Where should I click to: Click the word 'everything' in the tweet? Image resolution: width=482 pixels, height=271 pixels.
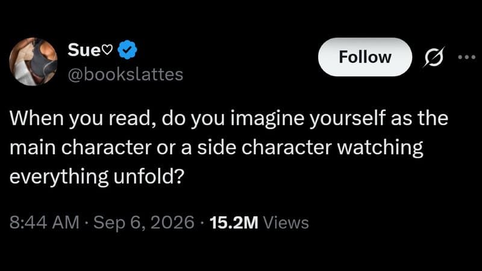pos(59,177)
